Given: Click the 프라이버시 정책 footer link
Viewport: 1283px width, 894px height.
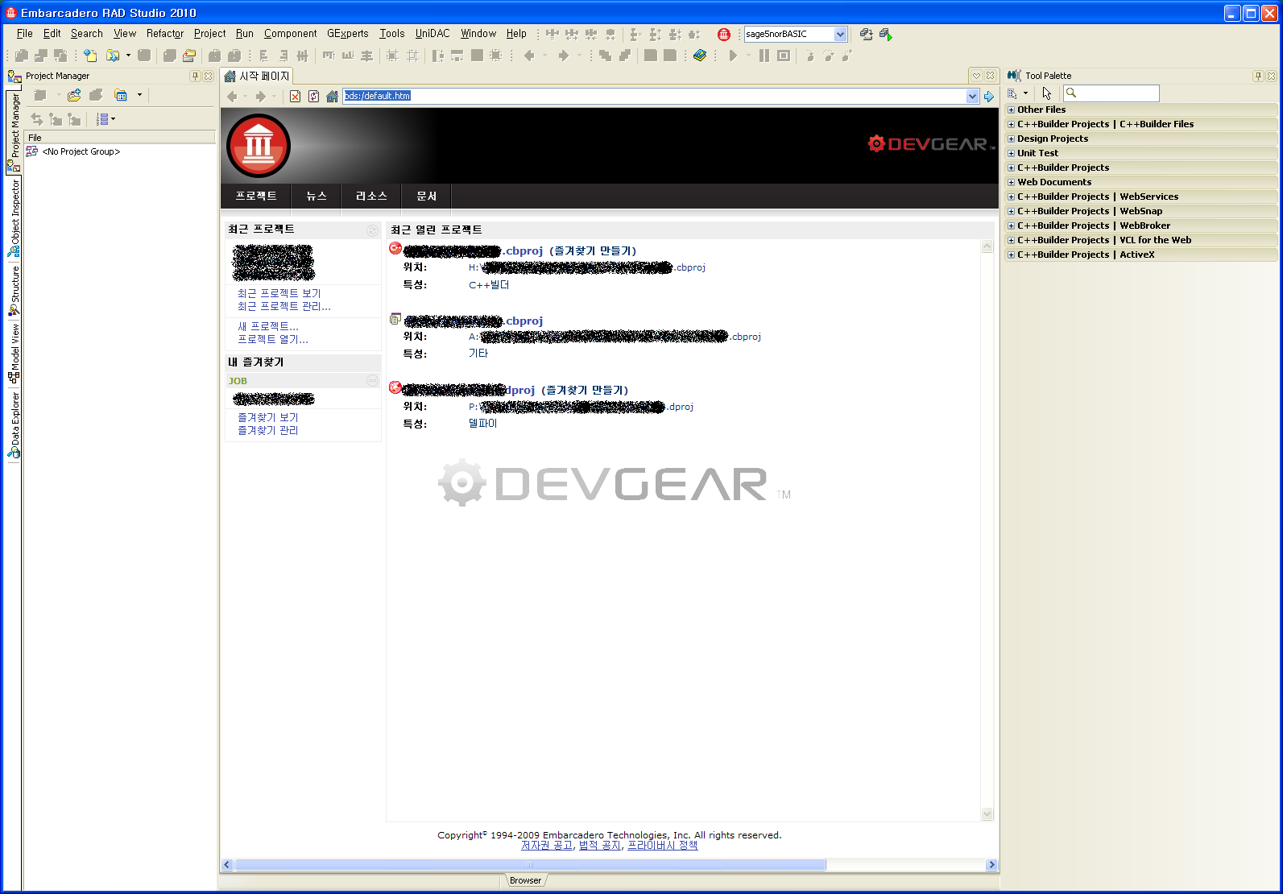Looking at the screenshot, I should pos(662,845).
